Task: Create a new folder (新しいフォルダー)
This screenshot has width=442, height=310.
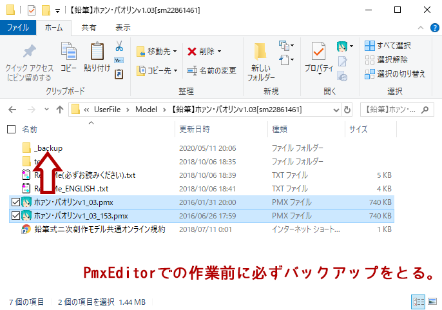Action: [261, 62]
